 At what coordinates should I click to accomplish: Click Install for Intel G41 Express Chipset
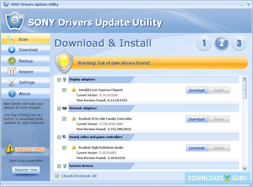tap(219, 90)
